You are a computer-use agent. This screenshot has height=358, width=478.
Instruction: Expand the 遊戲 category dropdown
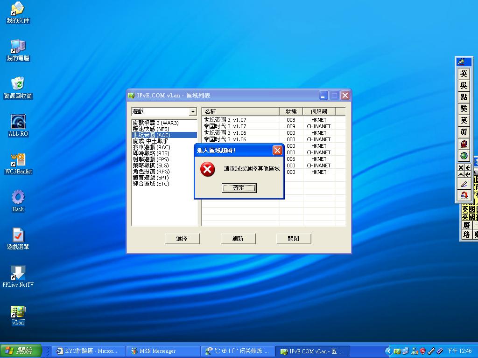[192, 112]
